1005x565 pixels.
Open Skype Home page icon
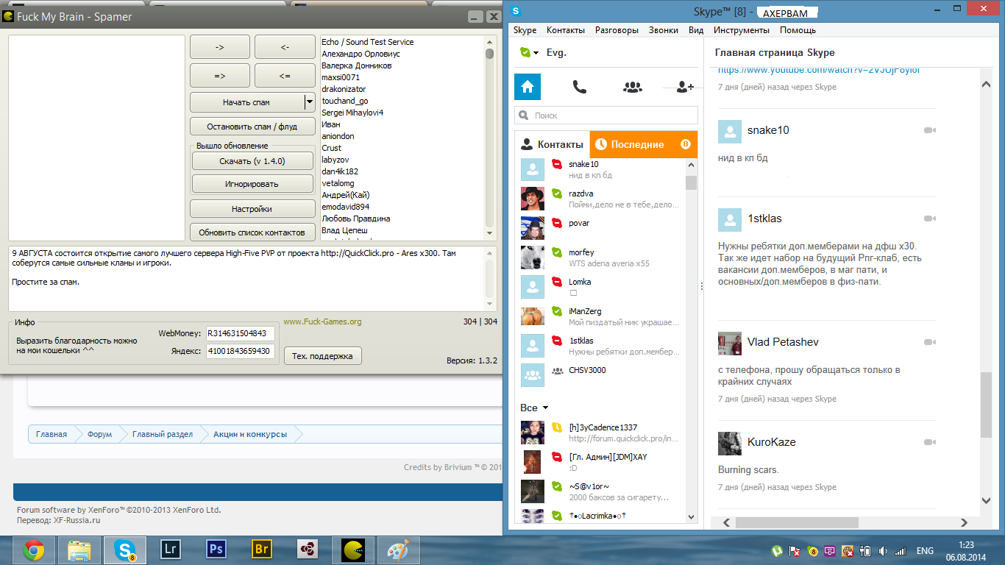(x=527, y=87)
